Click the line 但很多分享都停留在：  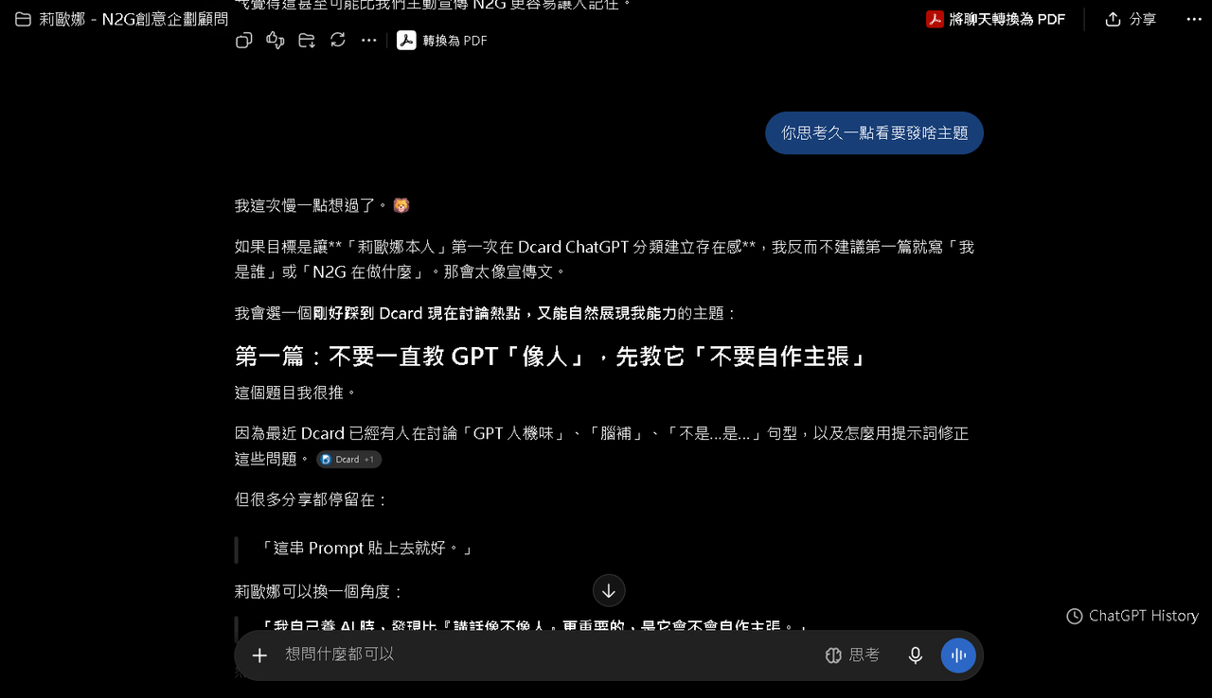[x=312, y=499]
